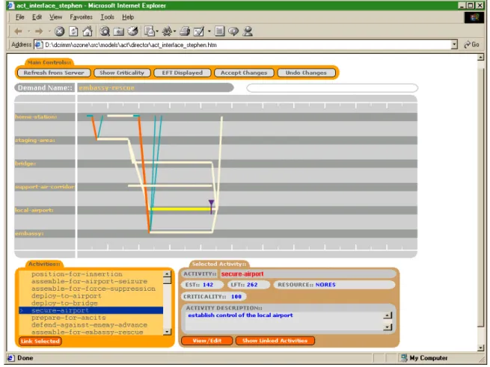Click the Messenger person icon

point(248,31)
